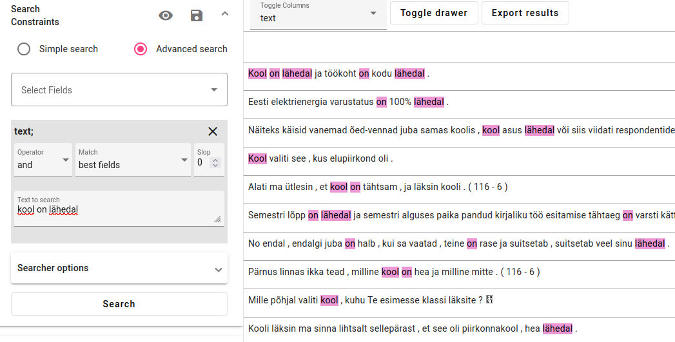This screenshot has width=675, height=342.
Task: Select row 'Mille põhjal valiti kool'
Action: pyautogui.click(x=459, y=303)
